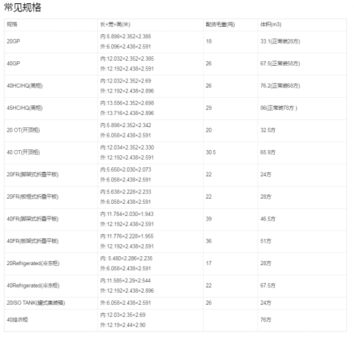Select the 配货毛重(吨) column header
The image size is (354, 338).
click(x=220, y=24)
